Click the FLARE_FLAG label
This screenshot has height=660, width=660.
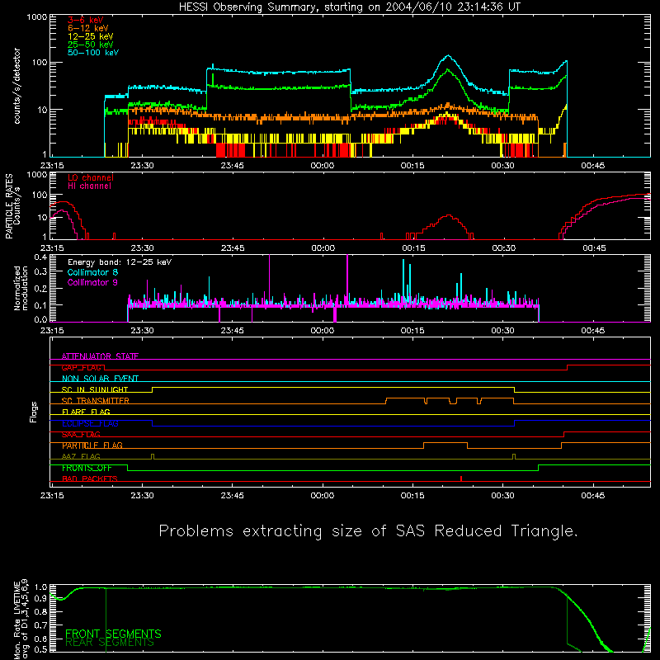86,412
